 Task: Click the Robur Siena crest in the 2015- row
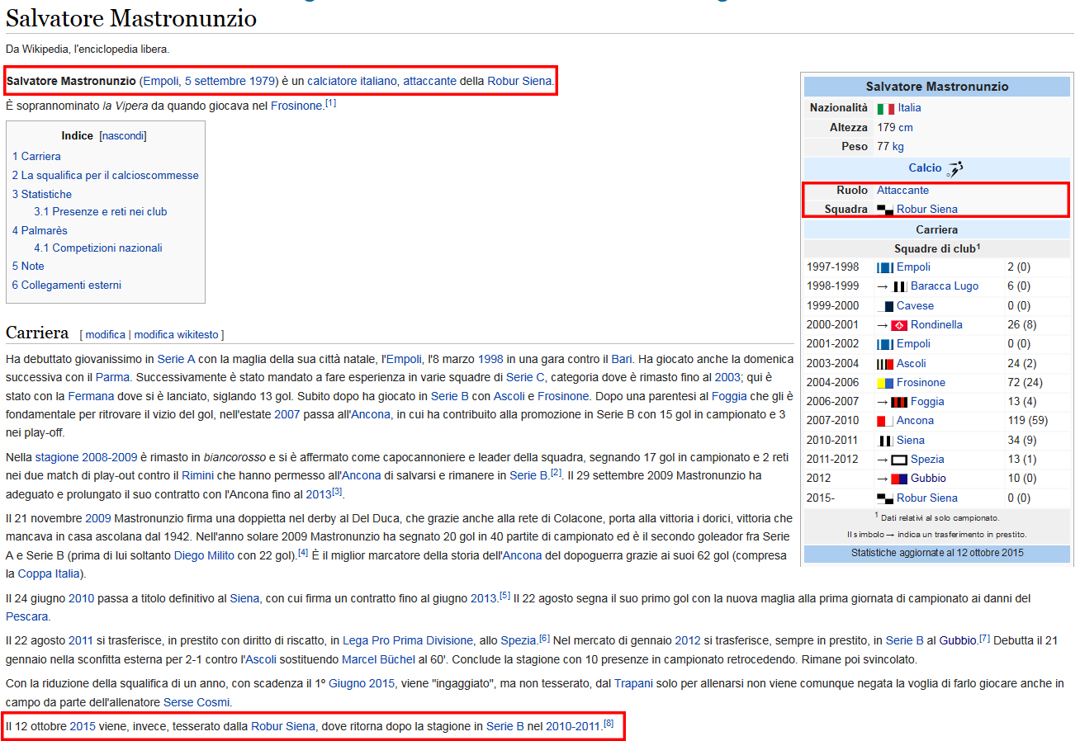coord(885,498)
